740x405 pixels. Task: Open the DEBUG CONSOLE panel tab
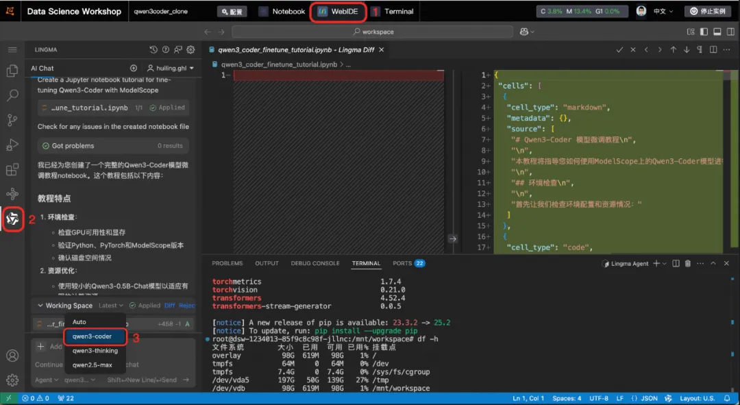314,263
